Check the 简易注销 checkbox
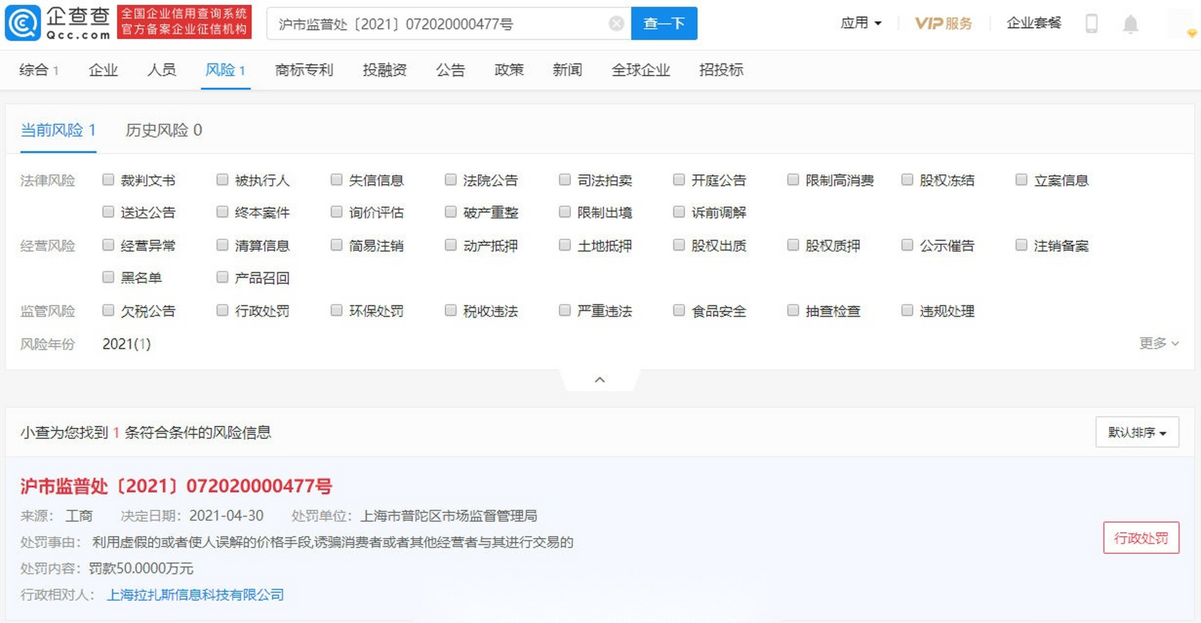This screenshot has width=1201, height=623. pyautogui.click(x=337, y=245)
